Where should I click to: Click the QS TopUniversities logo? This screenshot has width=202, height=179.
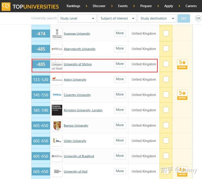(30, 6)
